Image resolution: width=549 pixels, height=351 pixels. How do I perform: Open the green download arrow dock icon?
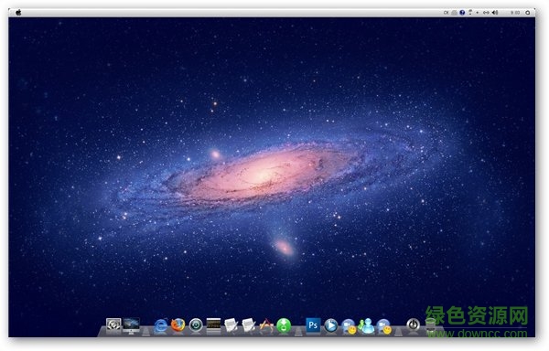284,325
